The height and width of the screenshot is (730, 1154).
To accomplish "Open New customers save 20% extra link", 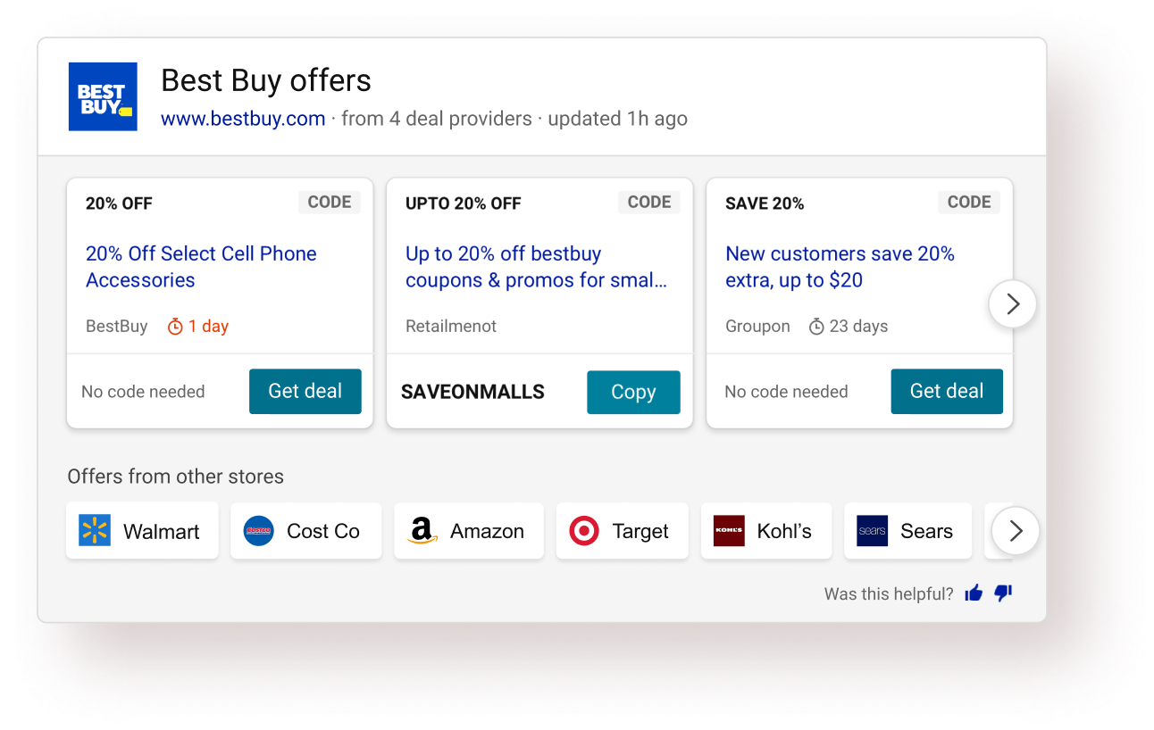I will pos(840,267).
